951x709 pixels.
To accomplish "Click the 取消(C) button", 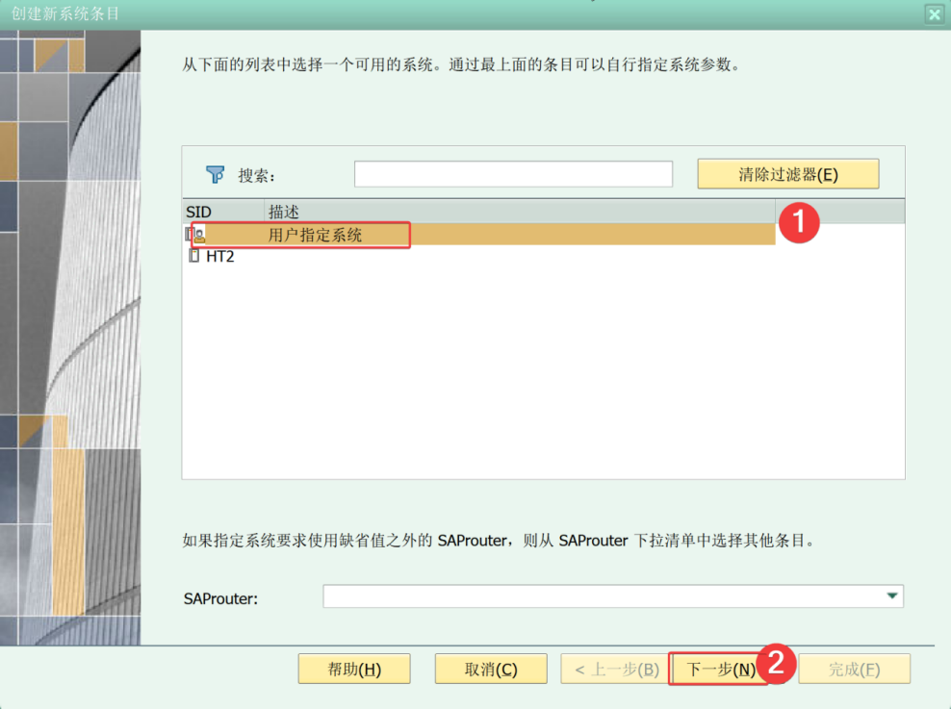I will (491, 669).
